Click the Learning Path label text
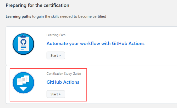The image size is (177, 108). [x=56, y=35]
